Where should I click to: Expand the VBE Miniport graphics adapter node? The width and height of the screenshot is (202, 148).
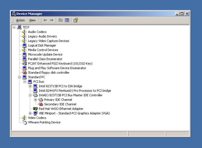30,113
